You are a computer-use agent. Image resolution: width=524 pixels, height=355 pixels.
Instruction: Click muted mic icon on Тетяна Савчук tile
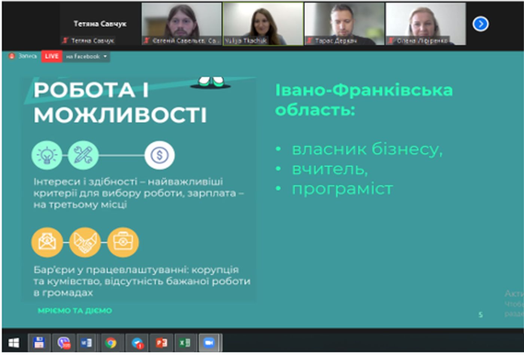[x=65, y=40]
